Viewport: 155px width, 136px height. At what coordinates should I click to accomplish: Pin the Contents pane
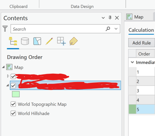[x=110, y=18]
